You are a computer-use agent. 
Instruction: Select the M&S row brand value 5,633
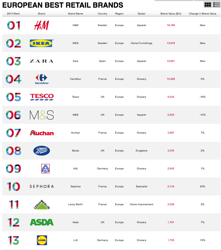[171, 115]
